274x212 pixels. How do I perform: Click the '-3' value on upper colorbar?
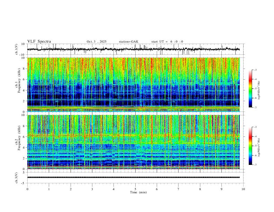click(255, 70)
